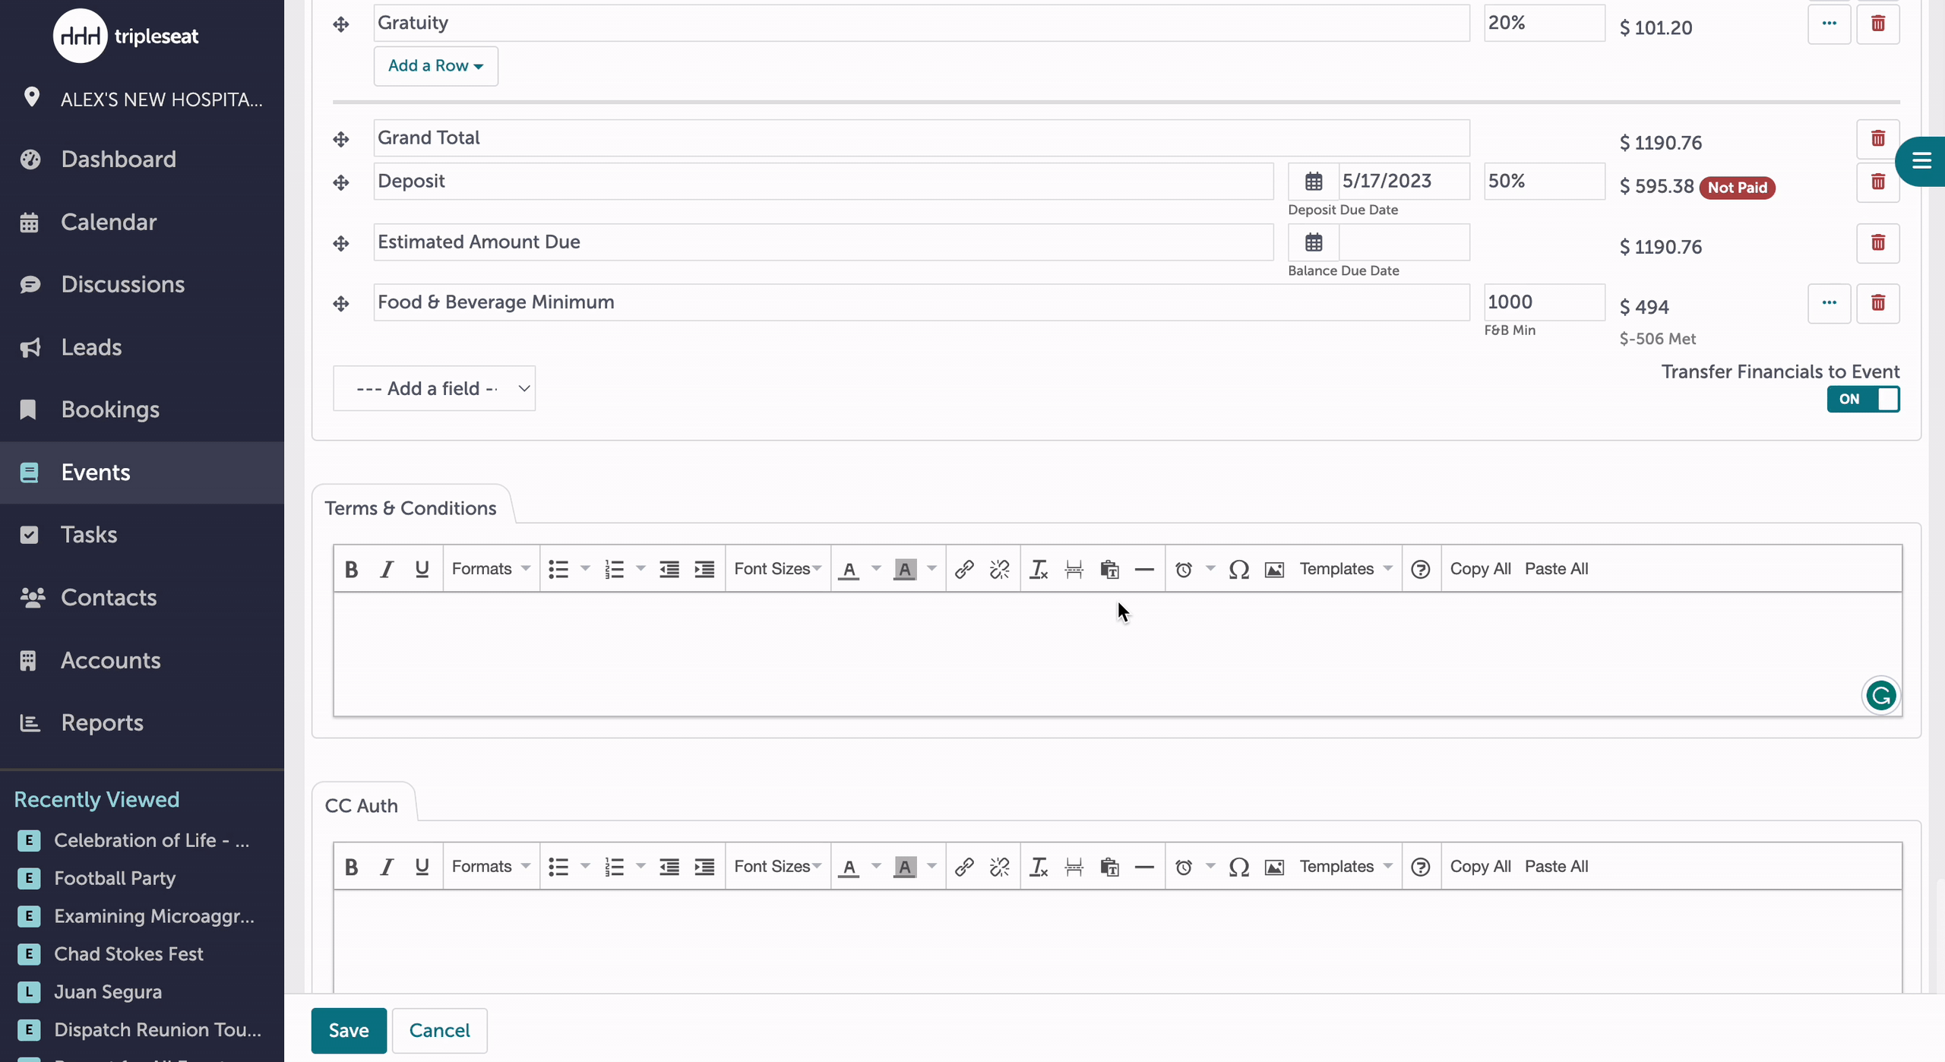1945x1062 pixels.
Task: Open more options for Food & Beverage Minimum
Action: (1829, 303)
